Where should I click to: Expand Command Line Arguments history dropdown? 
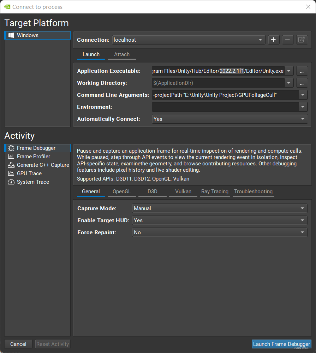pyautogui.click(x=303, y=95)
